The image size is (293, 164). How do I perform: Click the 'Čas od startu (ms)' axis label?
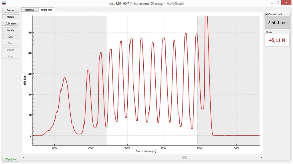(x=146, y=151)
